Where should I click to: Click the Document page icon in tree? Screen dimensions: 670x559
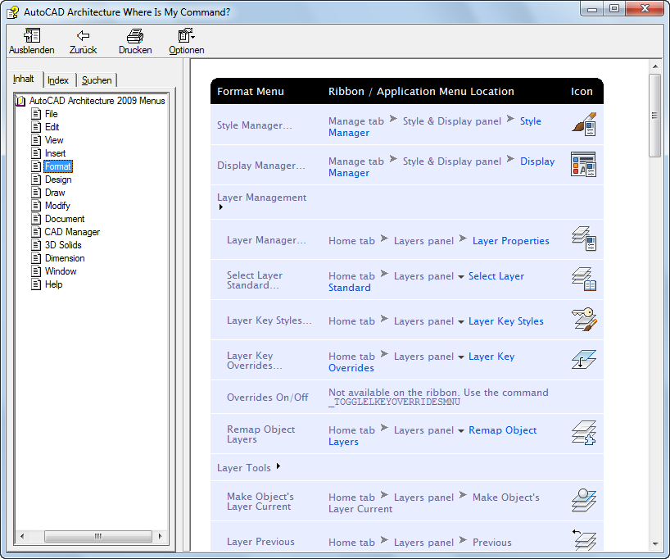[36, 219]
